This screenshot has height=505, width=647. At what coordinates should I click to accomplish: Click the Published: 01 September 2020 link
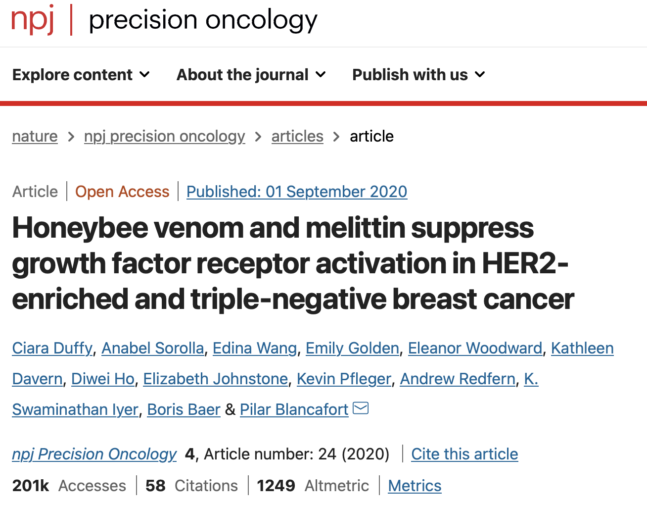coord(297,192)
